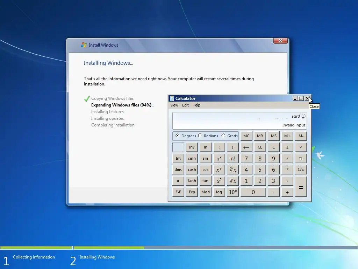Screen dimensions: 358x269
Task: Click the MS memory store button
Action: [273, 136]
